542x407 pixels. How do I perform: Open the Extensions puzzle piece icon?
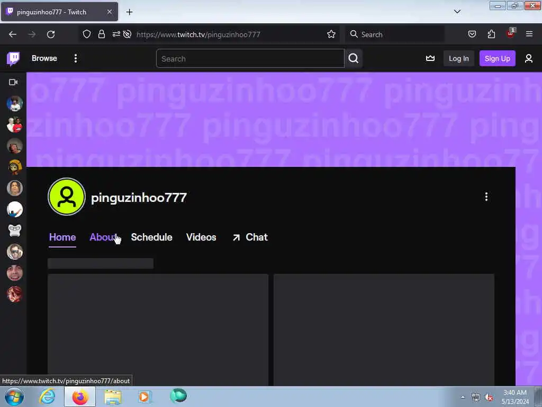click(491, 34)
